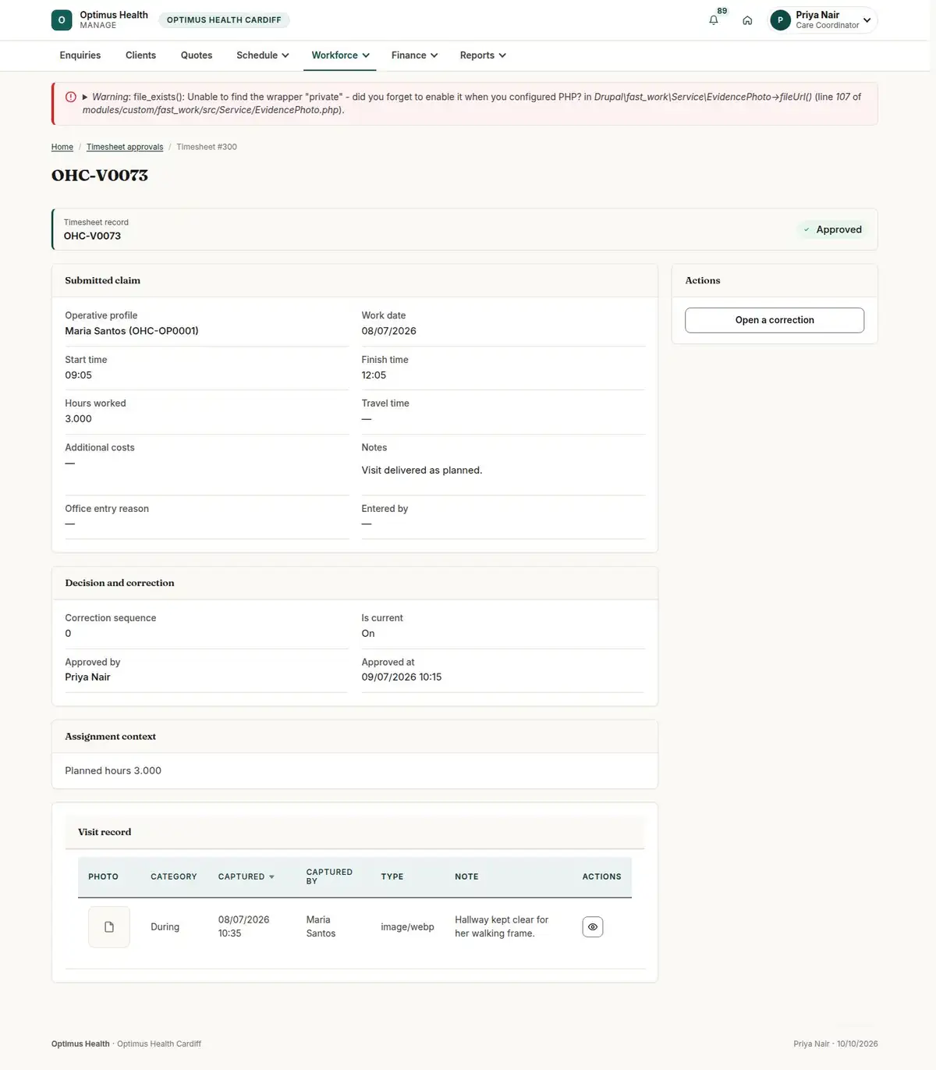This screenshot has height=1070, width=936.
Task: Switch to the Clients section
Action: 140,55
